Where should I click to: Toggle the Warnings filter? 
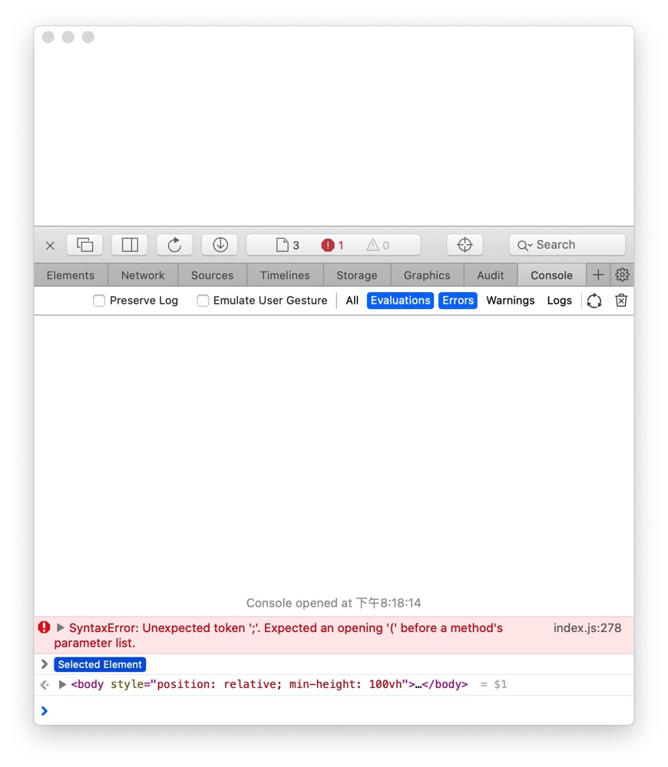click(511, 301)
